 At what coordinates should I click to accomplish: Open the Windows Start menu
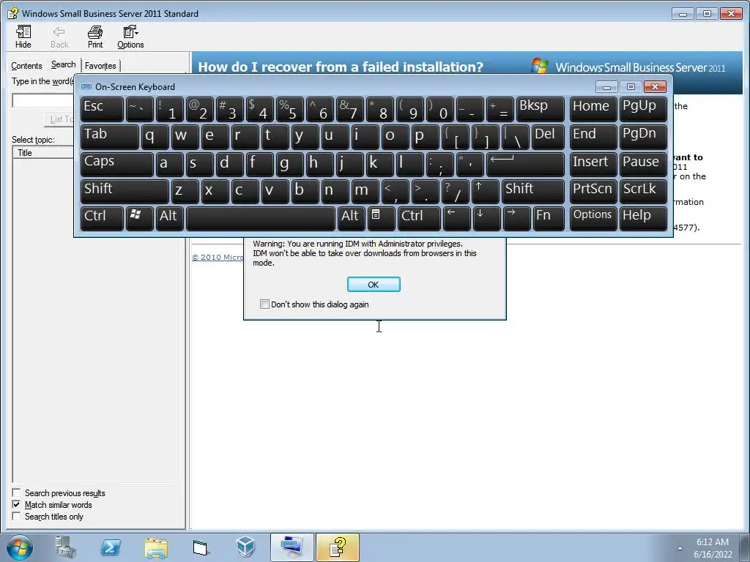20,547
